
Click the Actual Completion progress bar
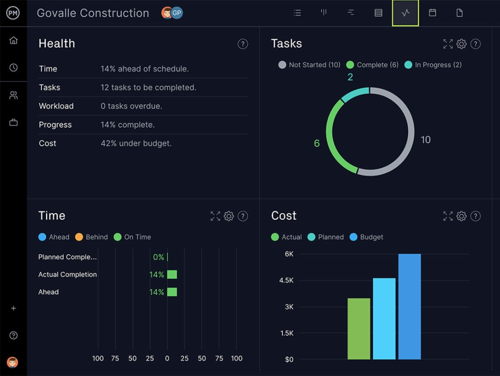[x=172, y=274]
